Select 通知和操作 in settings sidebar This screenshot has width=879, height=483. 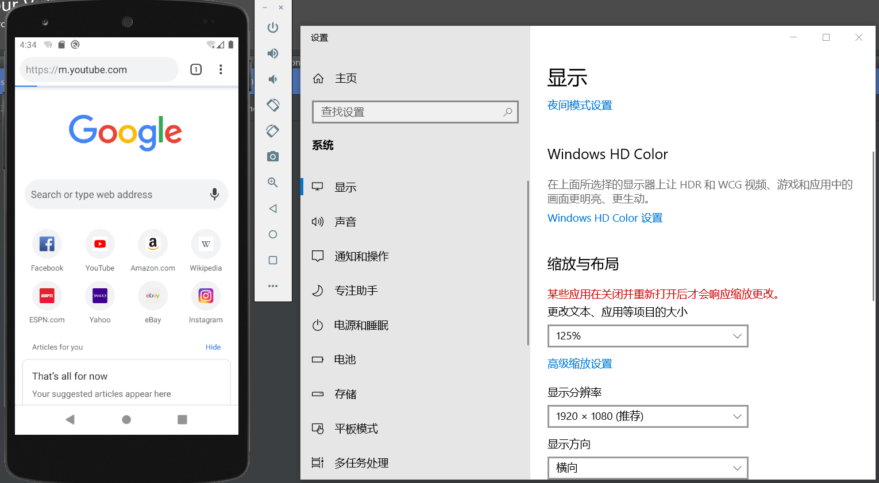[415, 256]
